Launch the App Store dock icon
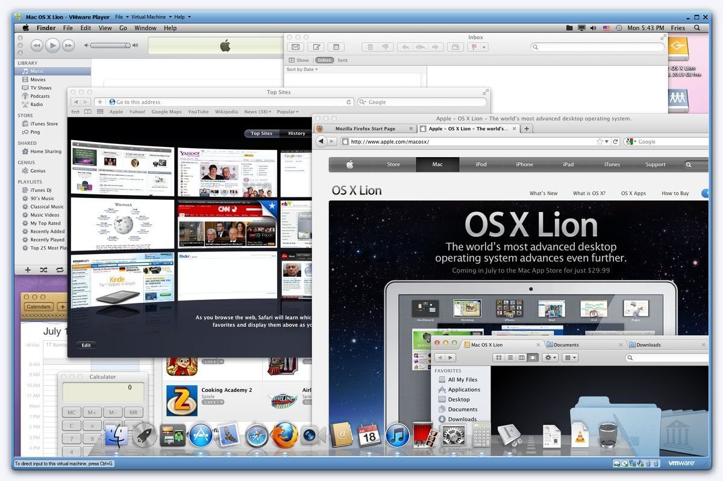 (201, 435)
